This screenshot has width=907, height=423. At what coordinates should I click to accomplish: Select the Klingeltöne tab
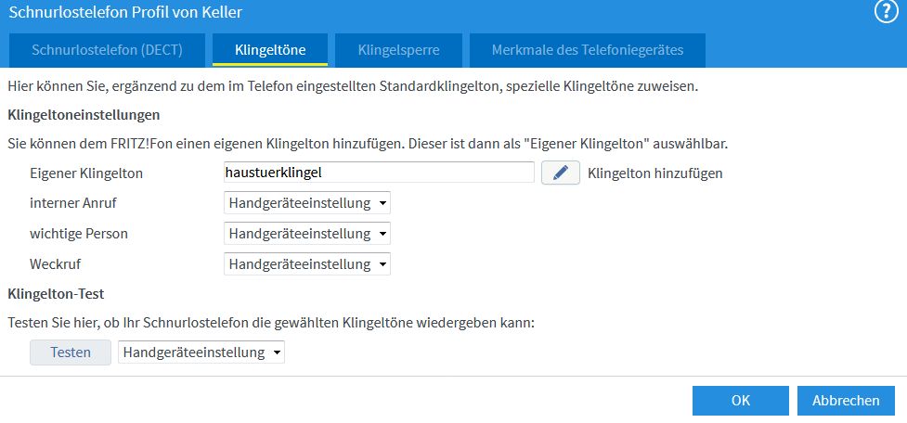(270, 50)
